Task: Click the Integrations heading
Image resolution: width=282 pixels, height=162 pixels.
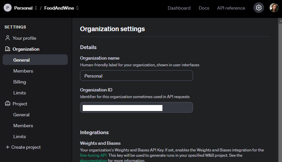Action: 94,133
